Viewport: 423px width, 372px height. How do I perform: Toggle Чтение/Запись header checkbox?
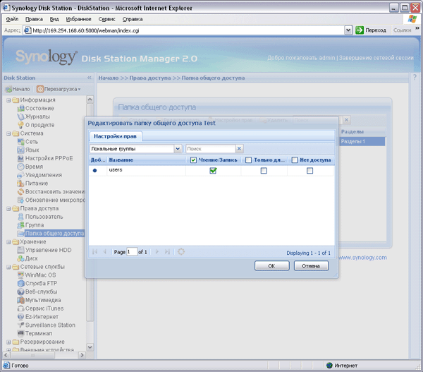point(193,160)
